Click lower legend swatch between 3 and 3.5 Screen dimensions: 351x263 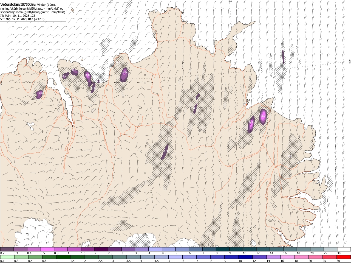119,257
